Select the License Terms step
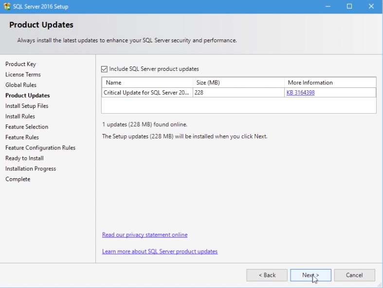The height and width of the screenshot is (288, 383). pyautogui.click(x=23, y=75)
